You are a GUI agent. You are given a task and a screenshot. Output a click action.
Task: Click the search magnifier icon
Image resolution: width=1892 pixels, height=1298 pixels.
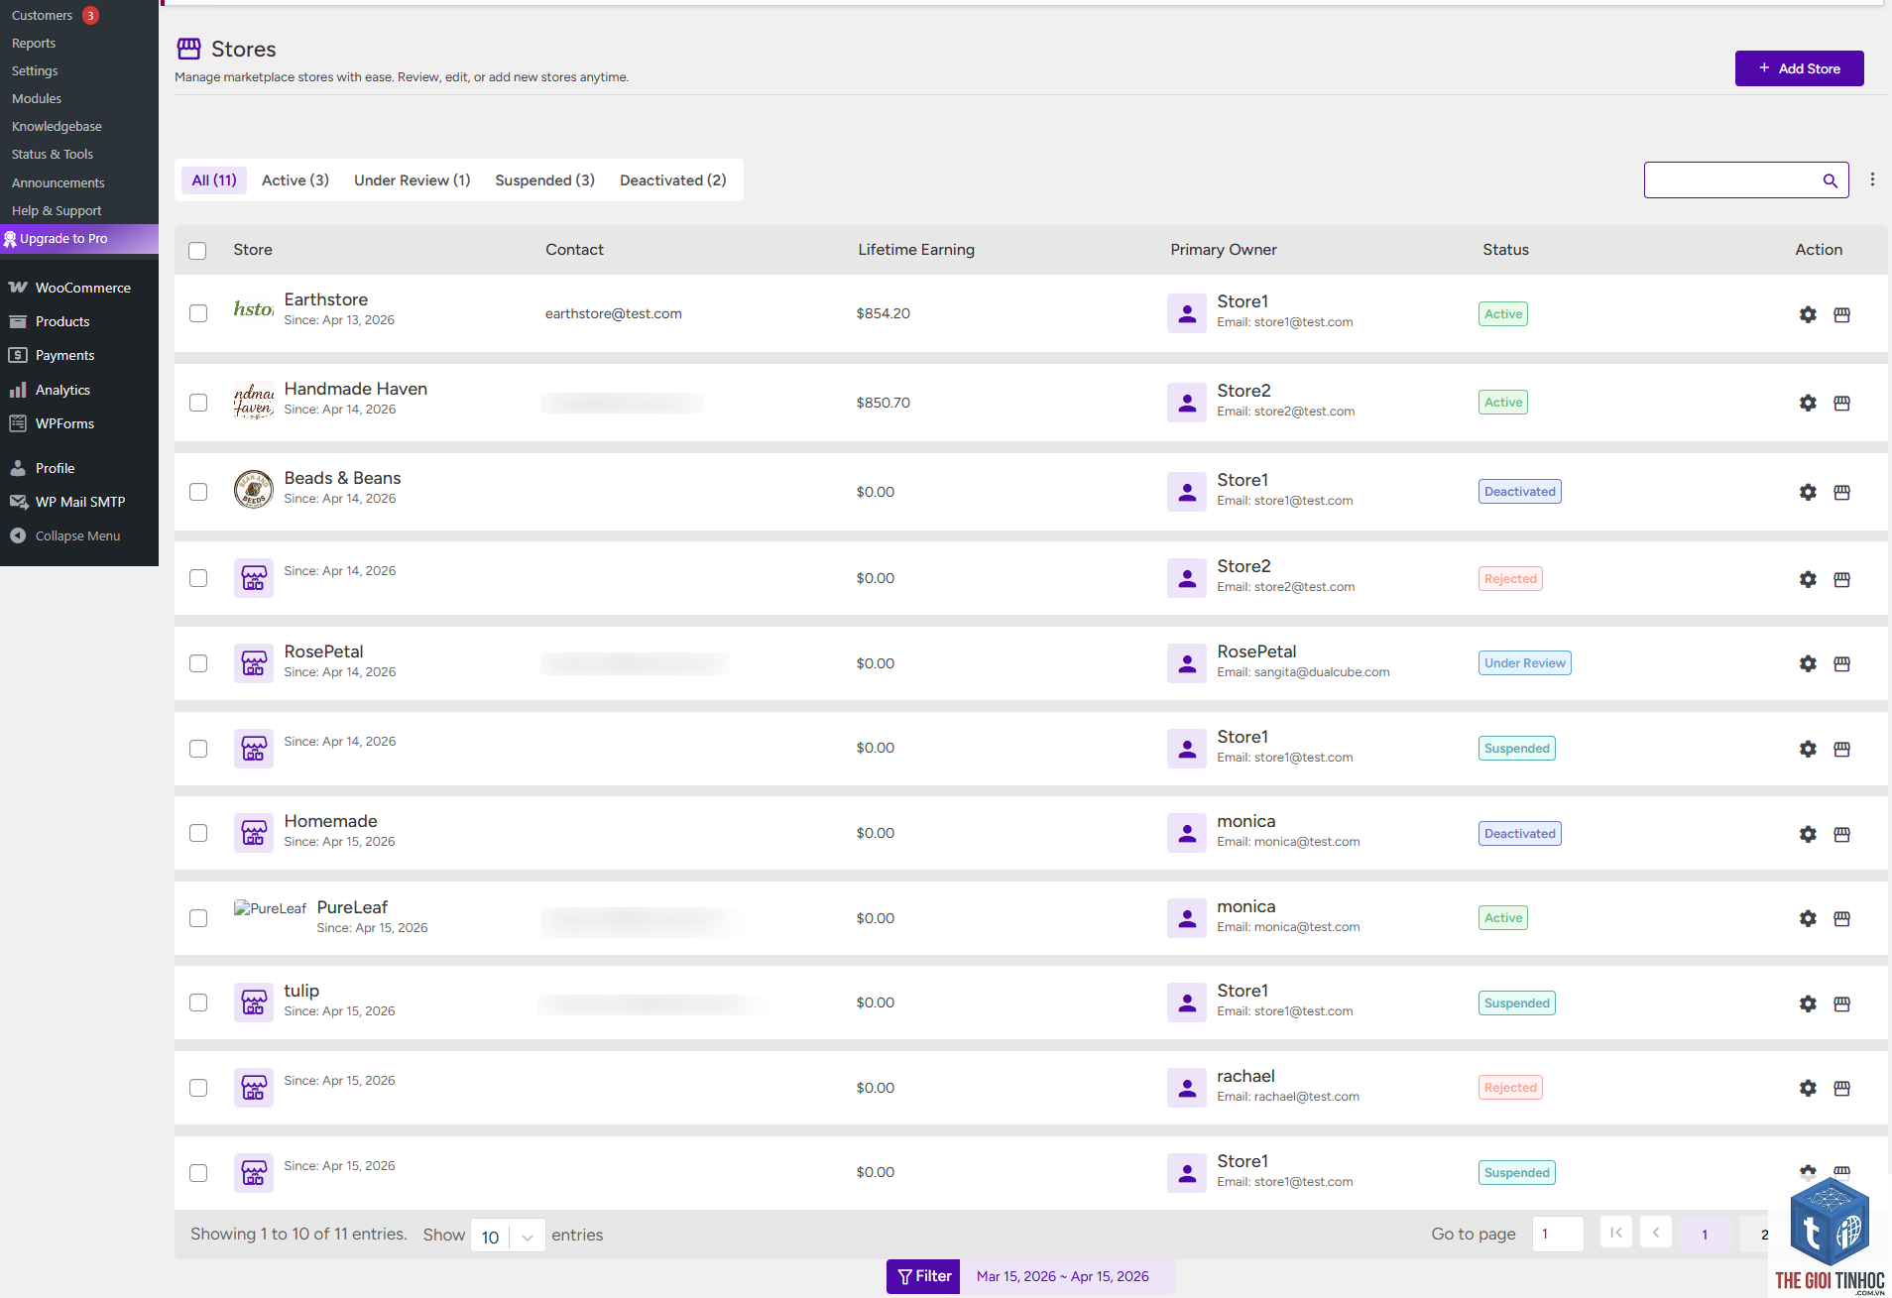coord(1830,180)
